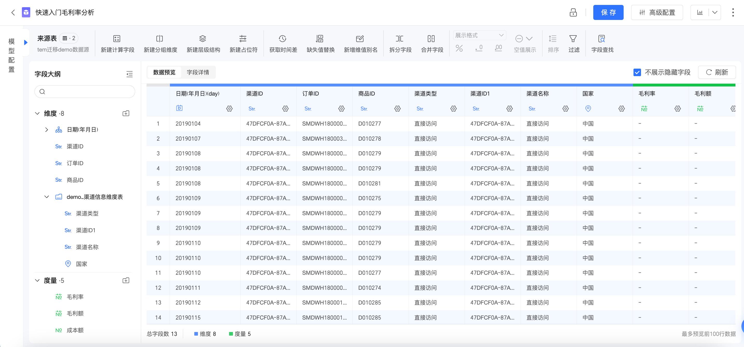Image resolution: width=744 pixels, height=347 pixels.
Task: Open the 展示格式 dropdown
Action: click(x=479, y=35)
